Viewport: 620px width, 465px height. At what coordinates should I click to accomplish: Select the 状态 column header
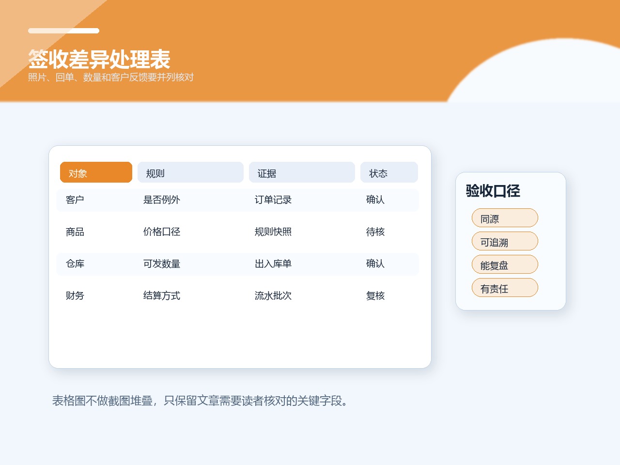pos(389,172)
